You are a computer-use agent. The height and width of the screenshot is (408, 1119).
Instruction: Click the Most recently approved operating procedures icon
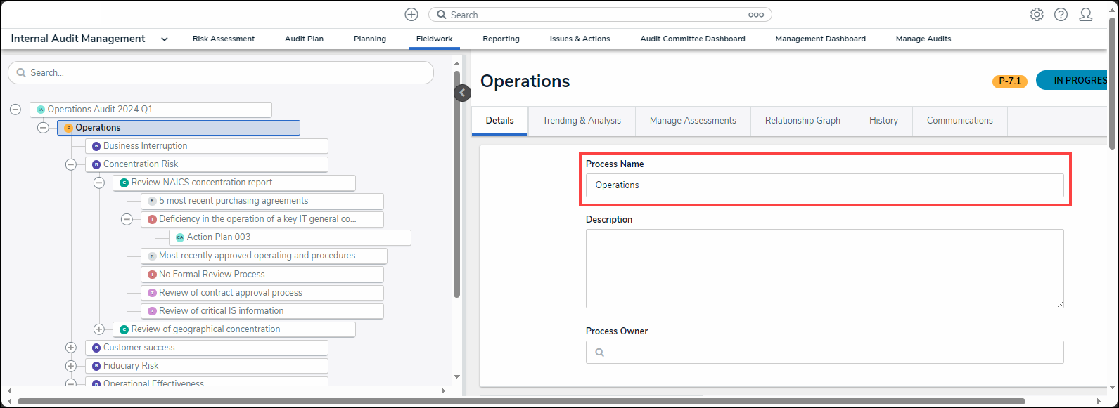(x=152, y=256)
